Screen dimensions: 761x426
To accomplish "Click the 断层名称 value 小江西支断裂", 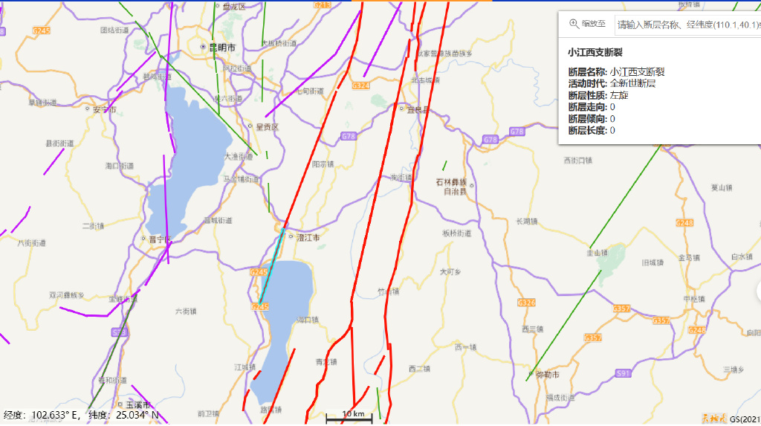I will click(637, 72).
